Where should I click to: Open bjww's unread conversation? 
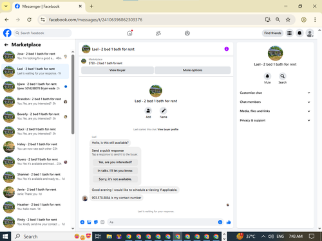pos(35,86)
